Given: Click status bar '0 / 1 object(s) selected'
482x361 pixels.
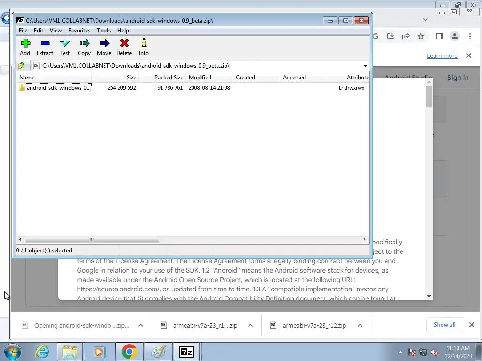Looking at the screenshot, I should (44, 251).
